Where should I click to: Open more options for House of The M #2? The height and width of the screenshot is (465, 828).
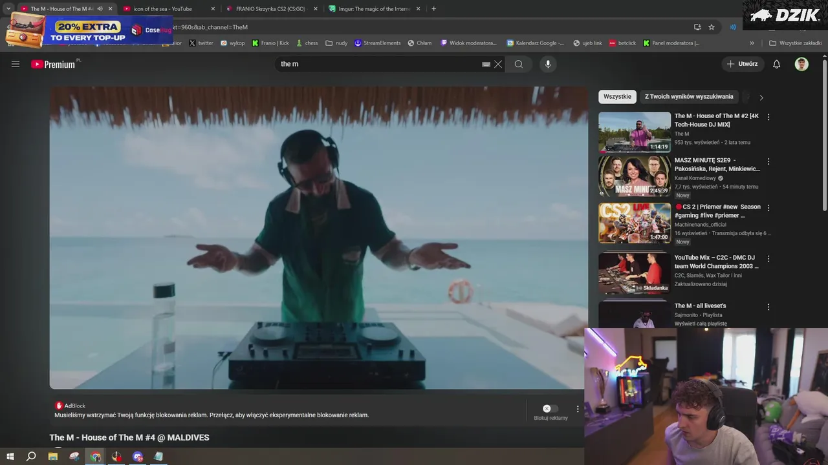[768, 117]
